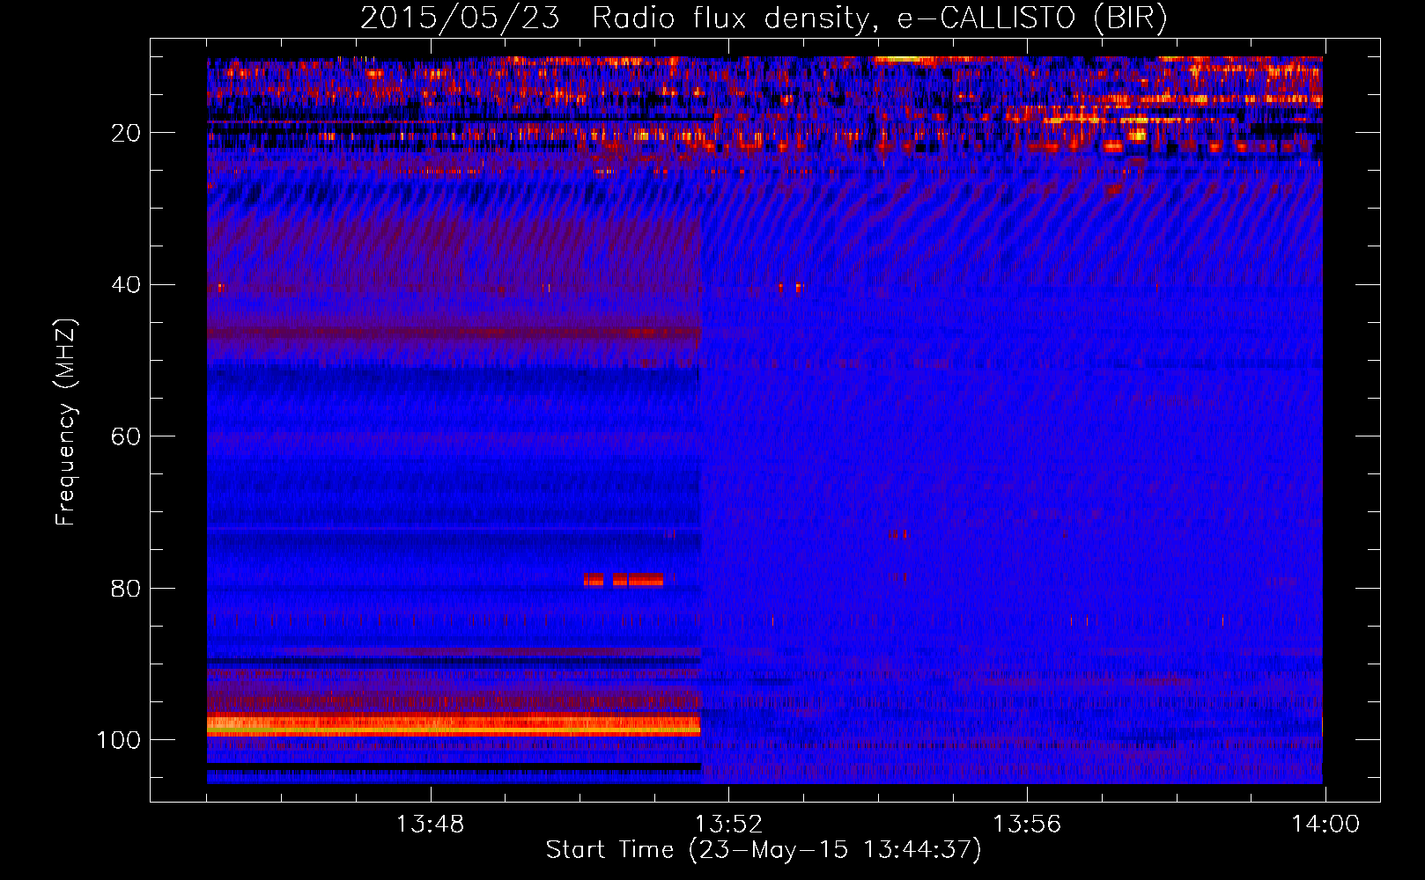Screen dimensions: 1425x880
Task: Click the 40 MHz frequency tick label
Action: tap(126, 285)
